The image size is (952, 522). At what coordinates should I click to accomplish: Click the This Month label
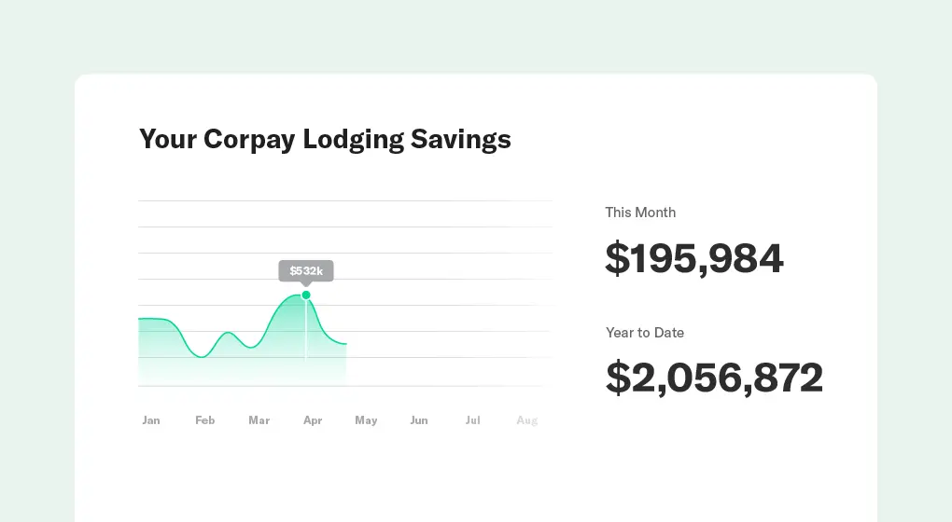tap(640, 213)
